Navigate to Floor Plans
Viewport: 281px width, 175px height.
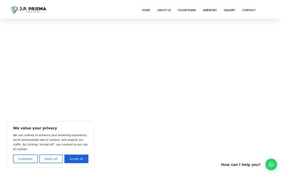187,10
